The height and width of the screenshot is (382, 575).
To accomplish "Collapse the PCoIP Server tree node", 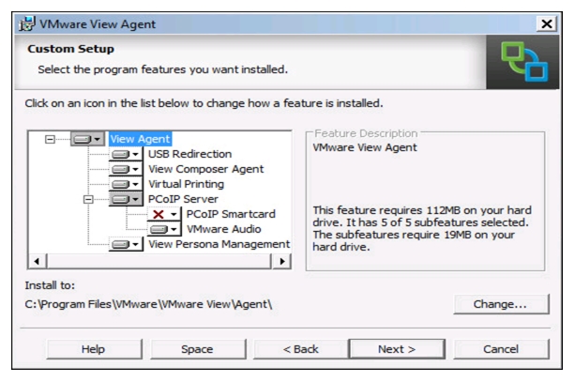I will pyautogui.click(x=88, y=200).
